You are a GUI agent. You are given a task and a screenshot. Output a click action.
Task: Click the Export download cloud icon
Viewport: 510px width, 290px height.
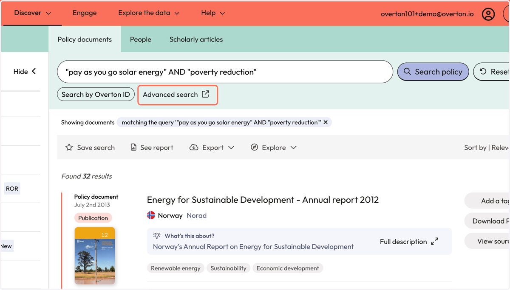point(194,147)
